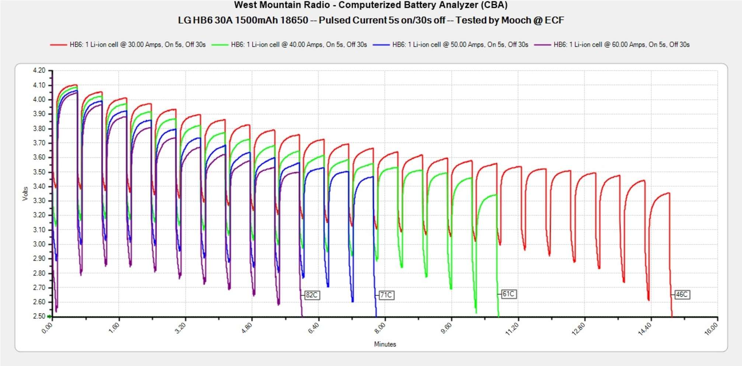Click the 71C temperature label
This screenshot has height=366, width=742.
(x=386, y=295)
